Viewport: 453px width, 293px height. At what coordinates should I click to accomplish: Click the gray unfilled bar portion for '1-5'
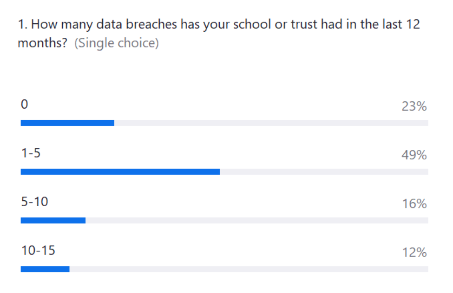click(x=324, y=172)
